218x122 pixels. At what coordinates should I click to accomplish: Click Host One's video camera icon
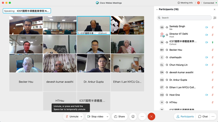click(x=206, y=95)
